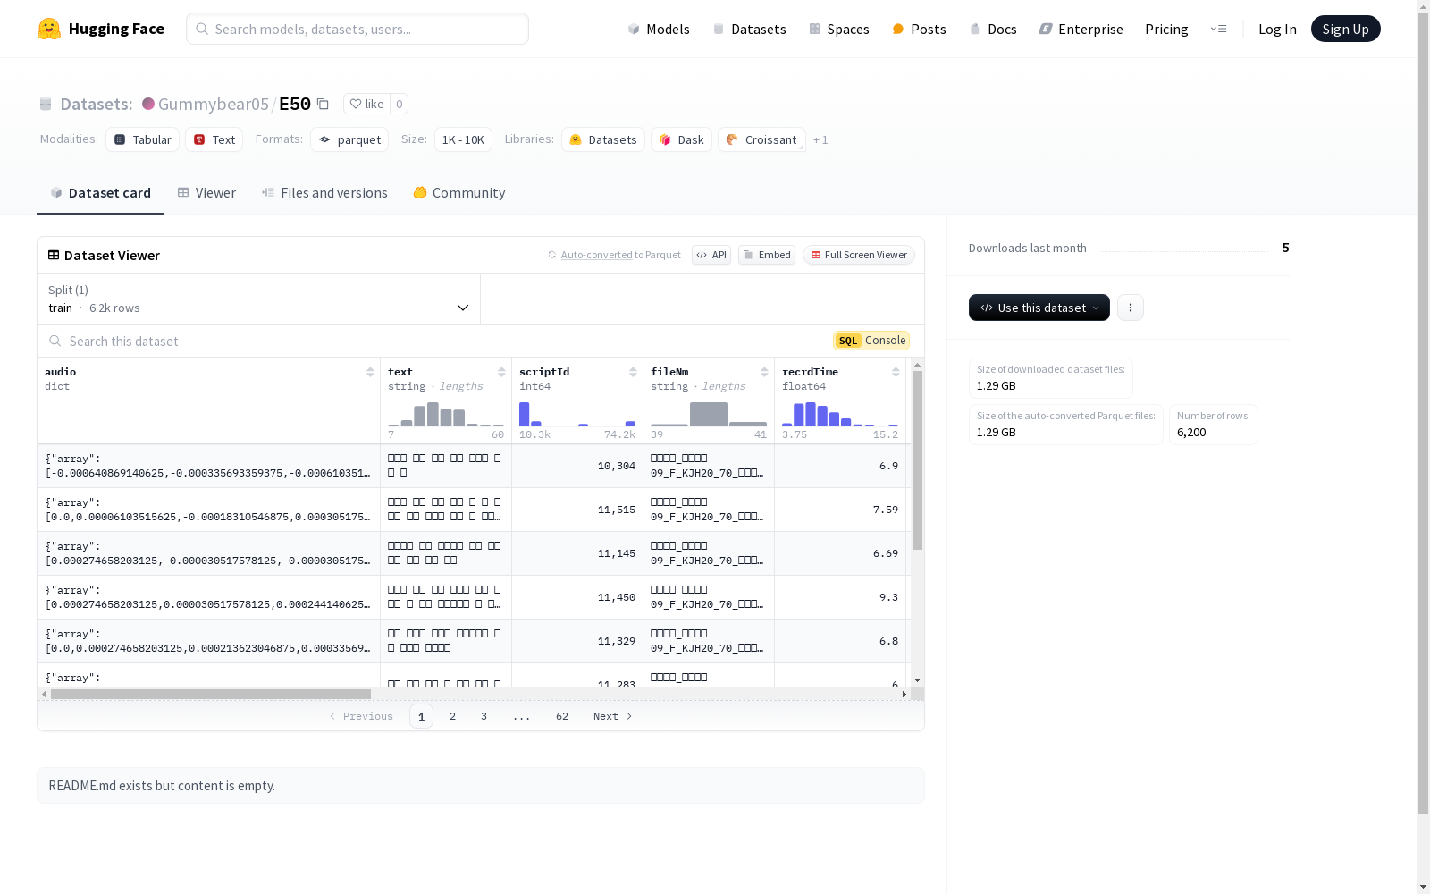This screenshot has width=1430, height=894.
Task: Click the Dask library tag
Action: 681,139
